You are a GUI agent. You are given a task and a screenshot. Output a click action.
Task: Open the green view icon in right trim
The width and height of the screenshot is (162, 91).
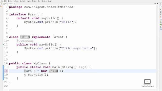[x=161, y=25]
